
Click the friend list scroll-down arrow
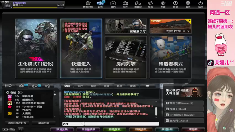[x=55, y=117]
